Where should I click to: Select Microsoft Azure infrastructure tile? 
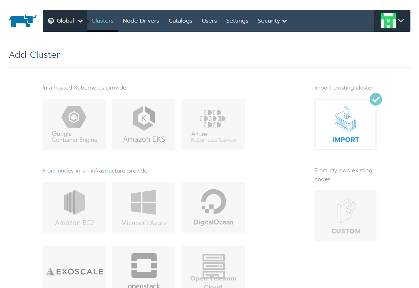click(144, 207)
